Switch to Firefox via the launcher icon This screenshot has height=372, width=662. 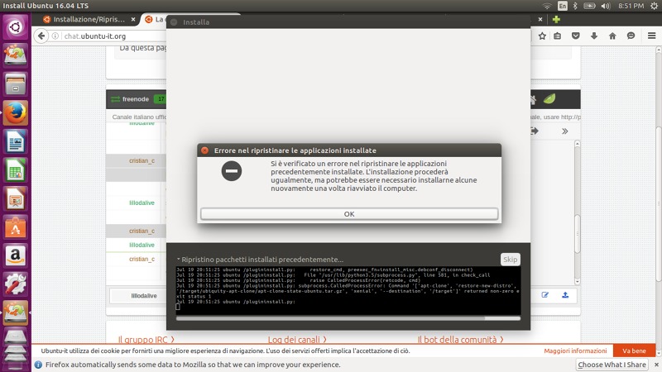[x=15, y=113]
